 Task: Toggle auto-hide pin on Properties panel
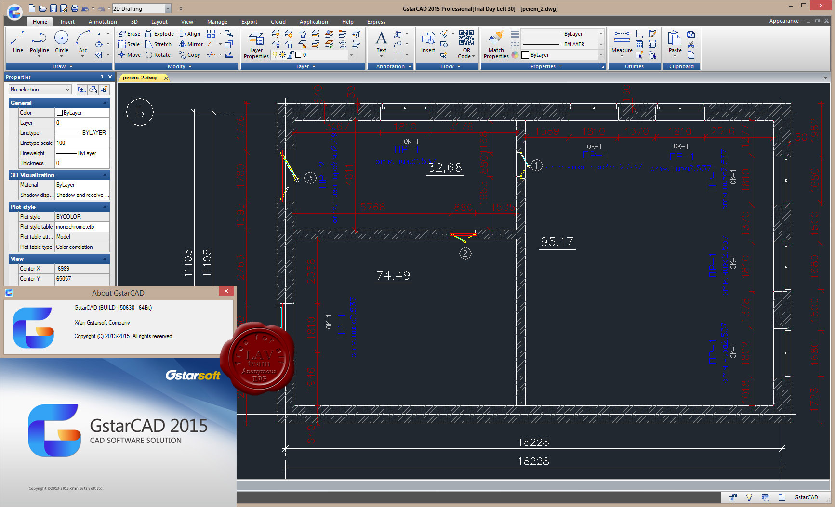tap(102, 77)
